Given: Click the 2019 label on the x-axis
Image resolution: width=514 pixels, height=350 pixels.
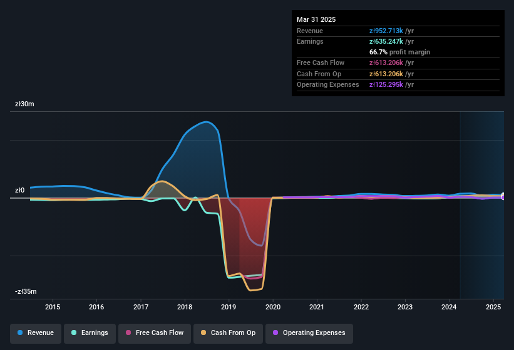Looking at the screenshot, I should [229, 307].
